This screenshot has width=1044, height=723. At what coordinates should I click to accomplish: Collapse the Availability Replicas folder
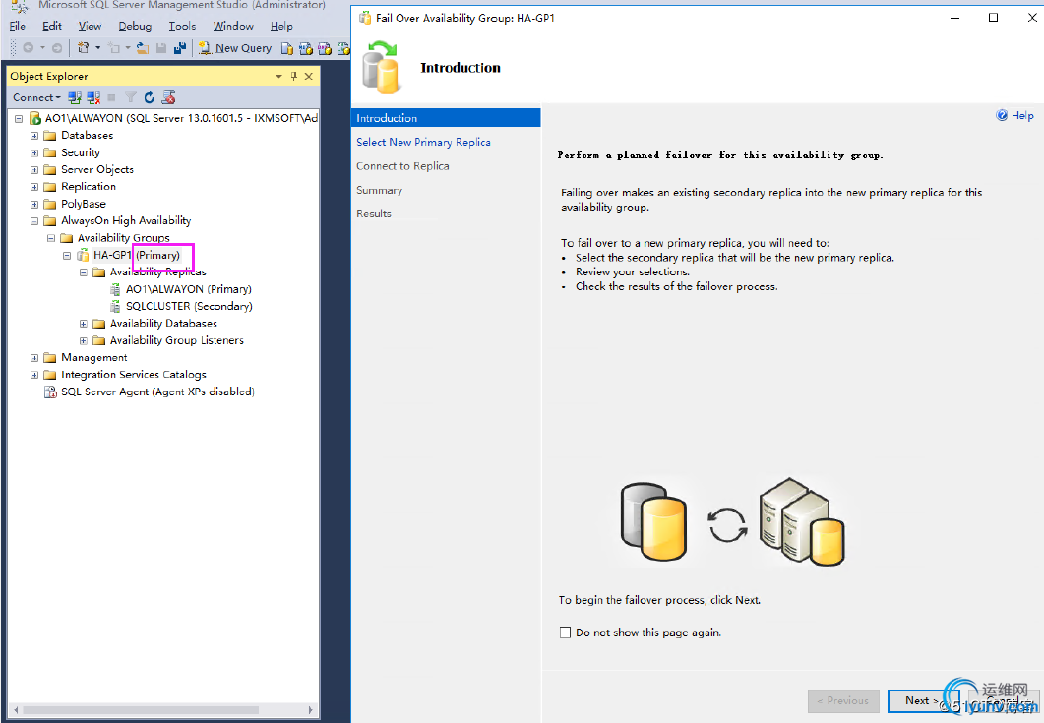[84, 272]
